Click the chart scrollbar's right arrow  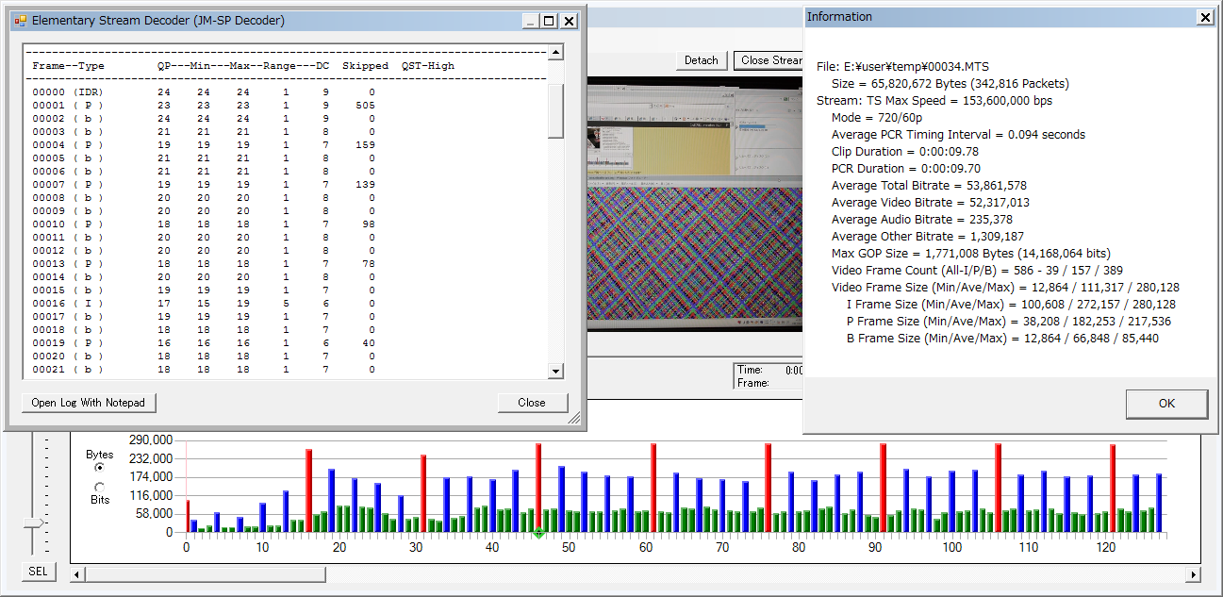[1194, 573]
